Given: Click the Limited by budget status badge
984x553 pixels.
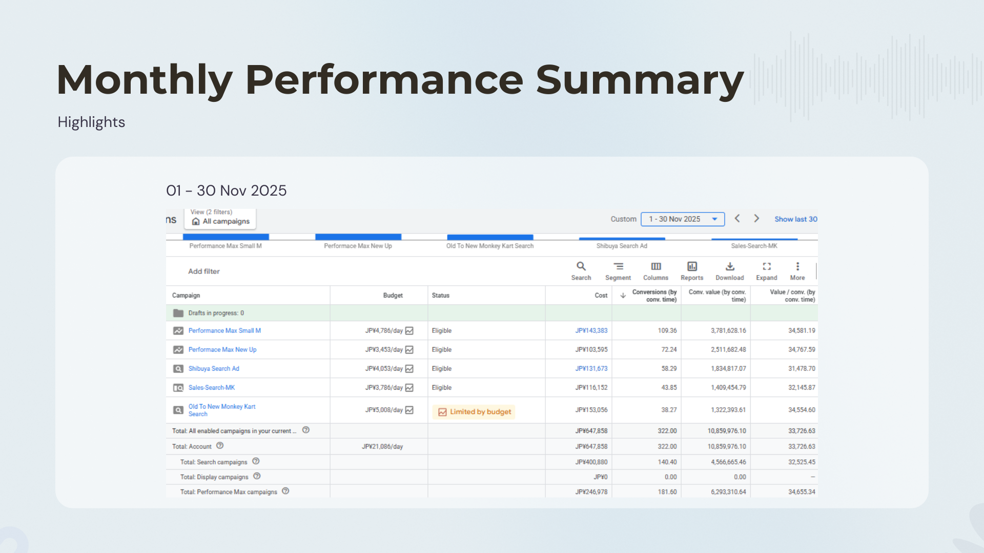Looking at the screenshot, I should click(x=474, y=412).
